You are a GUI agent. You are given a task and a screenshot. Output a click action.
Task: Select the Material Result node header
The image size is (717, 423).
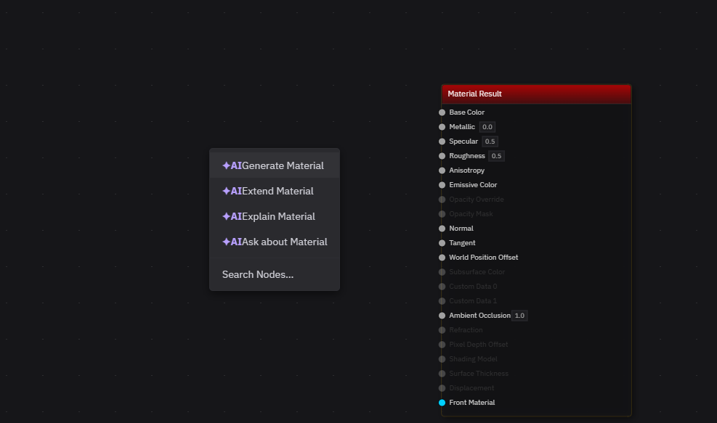[x=535, y=94]
